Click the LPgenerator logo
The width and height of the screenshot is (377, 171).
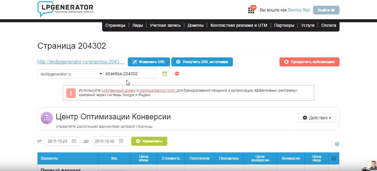(65, 9)
